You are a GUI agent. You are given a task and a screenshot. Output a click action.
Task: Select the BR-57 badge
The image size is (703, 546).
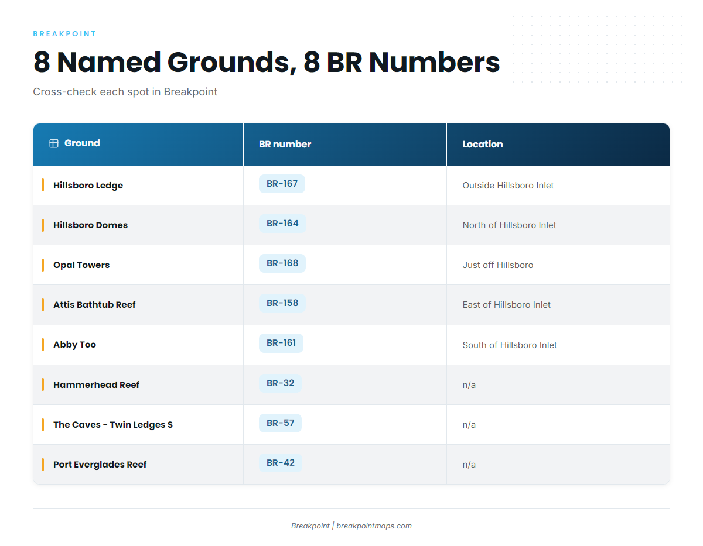pos(281,423)
